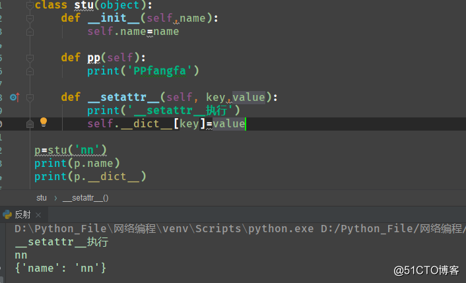Click the p=stu('nn') line
Viewport: 466px width, 283px height.
coord(71,150)
